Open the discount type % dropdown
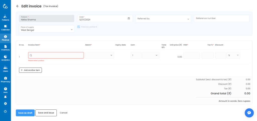The width and height of the screenshot is (257, 121). point(233,55)
